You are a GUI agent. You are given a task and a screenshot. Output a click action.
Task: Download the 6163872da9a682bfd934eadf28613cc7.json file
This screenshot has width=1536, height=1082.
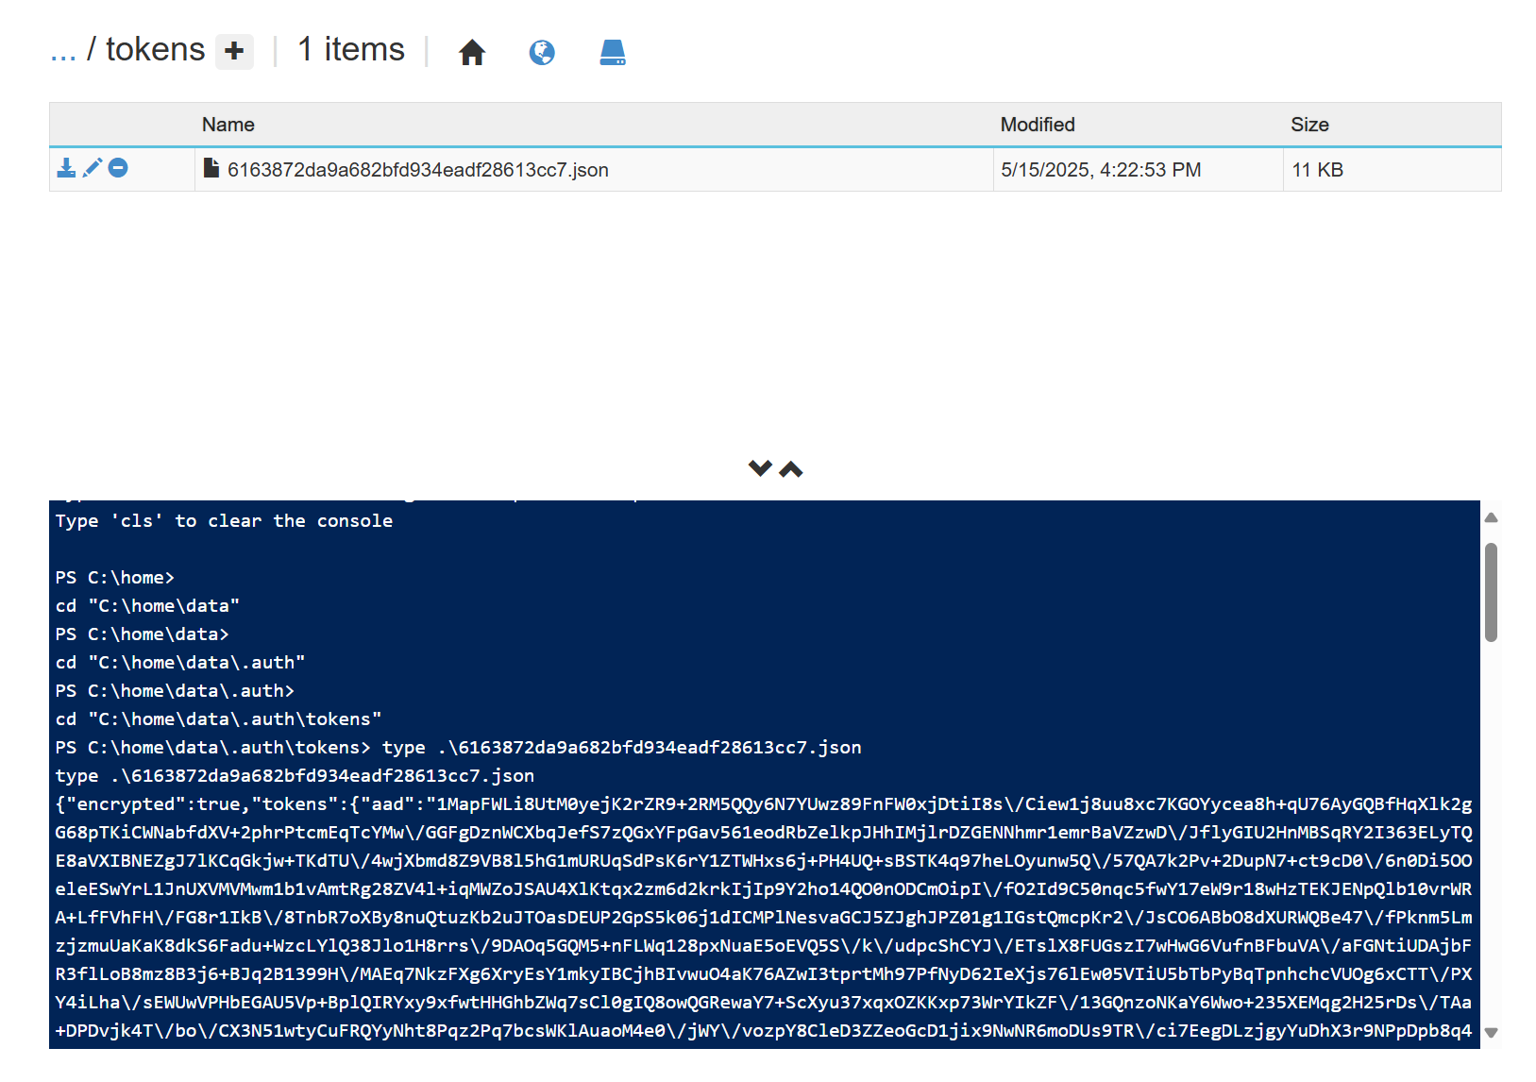coord(66,168)
